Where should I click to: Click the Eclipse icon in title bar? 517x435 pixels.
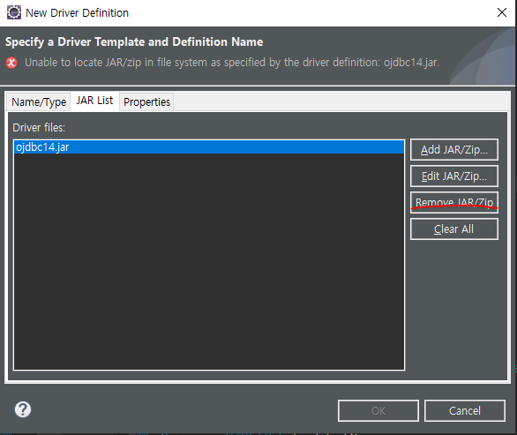14,12
